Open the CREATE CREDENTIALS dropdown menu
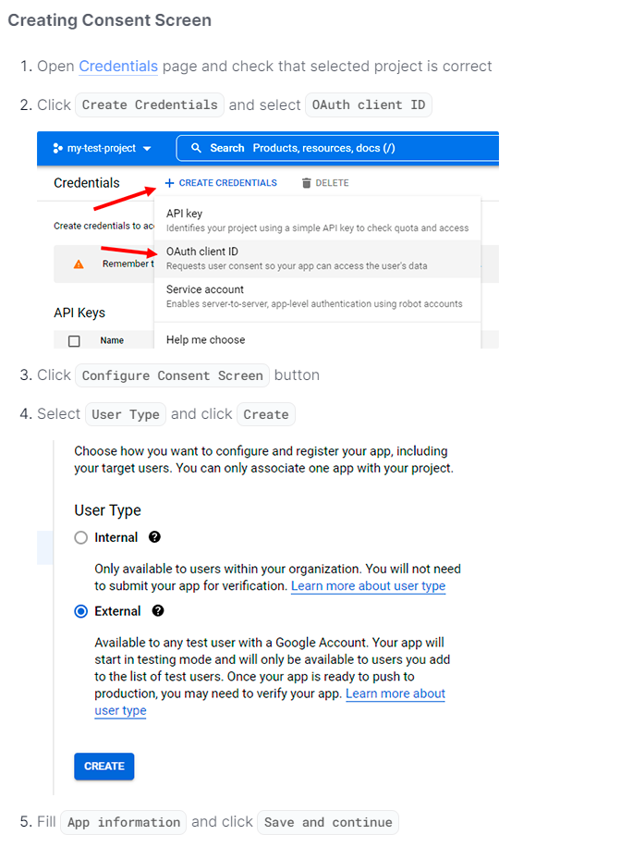 [222, 183]
